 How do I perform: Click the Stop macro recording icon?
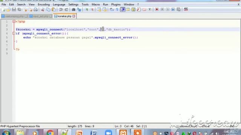(162, 9)
